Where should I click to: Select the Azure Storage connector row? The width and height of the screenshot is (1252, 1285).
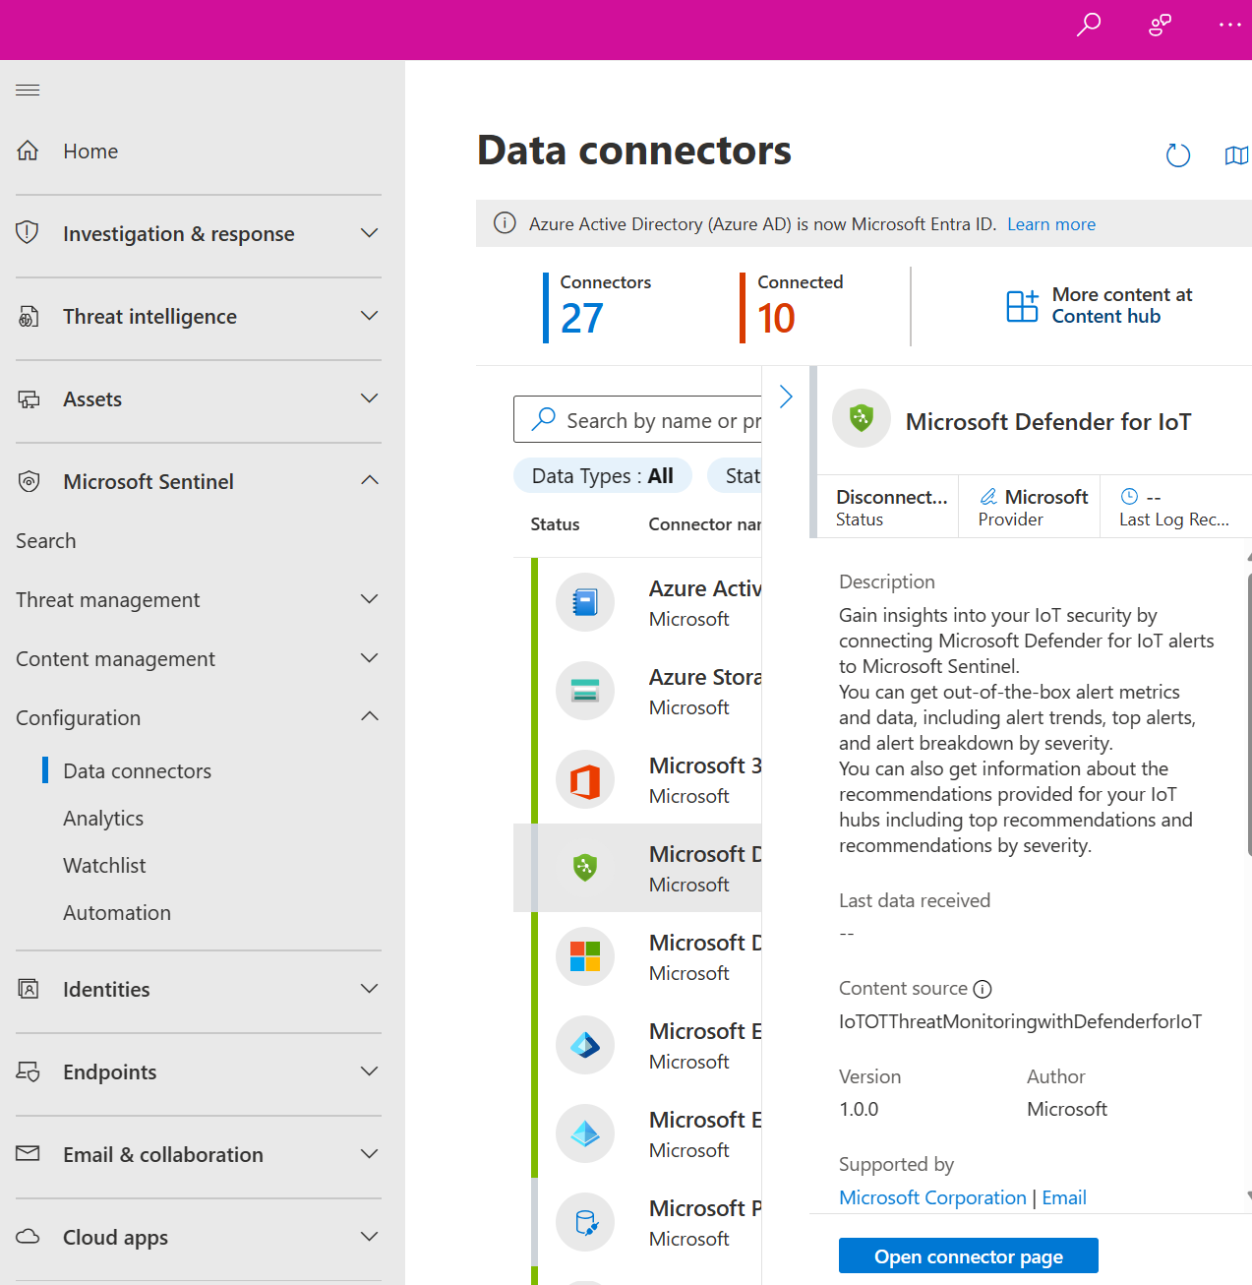point(637,691)
